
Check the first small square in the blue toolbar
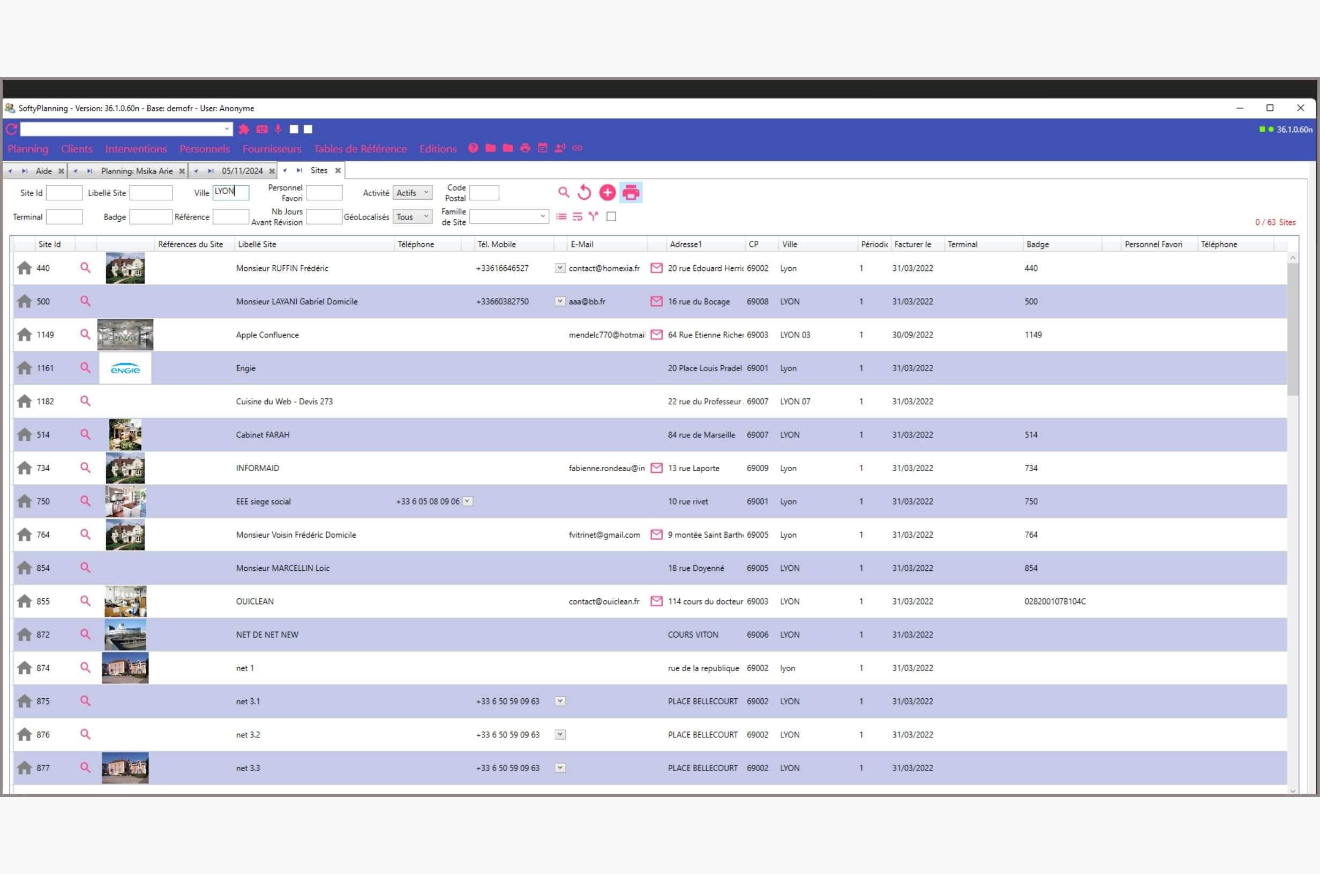click(295, 129)
